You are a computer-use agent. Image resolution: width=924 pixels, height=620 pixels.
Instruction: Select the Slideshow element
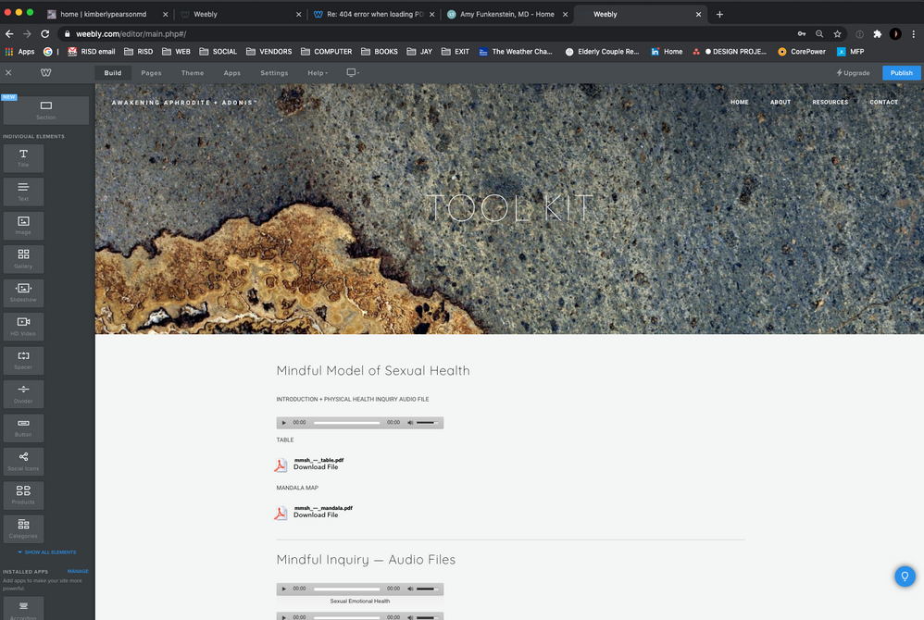(x=23, y=292)
